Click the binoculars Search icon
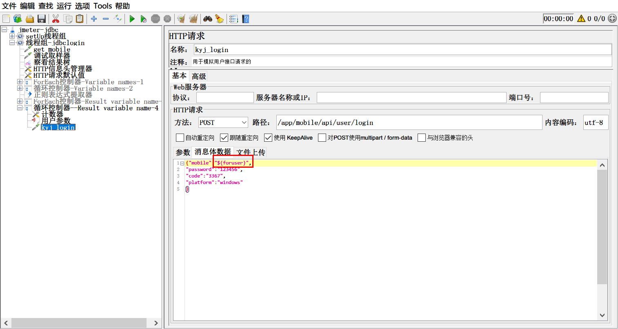Screen dimensions: 618x329 tap(208, 19)
